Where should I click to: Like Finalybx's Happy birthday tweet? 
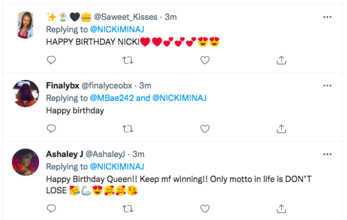point(205,128)
